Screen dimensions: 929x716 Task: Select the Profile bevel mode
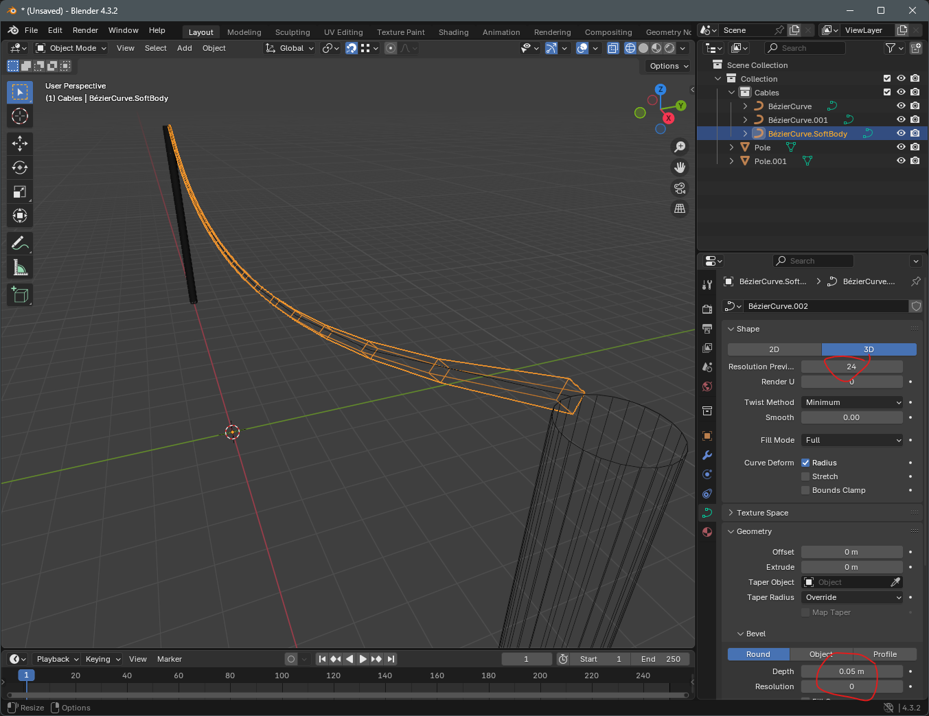(x=884, y=654)
